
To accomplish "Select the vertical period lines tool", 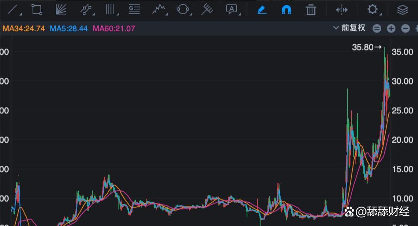I will [110, 9].
